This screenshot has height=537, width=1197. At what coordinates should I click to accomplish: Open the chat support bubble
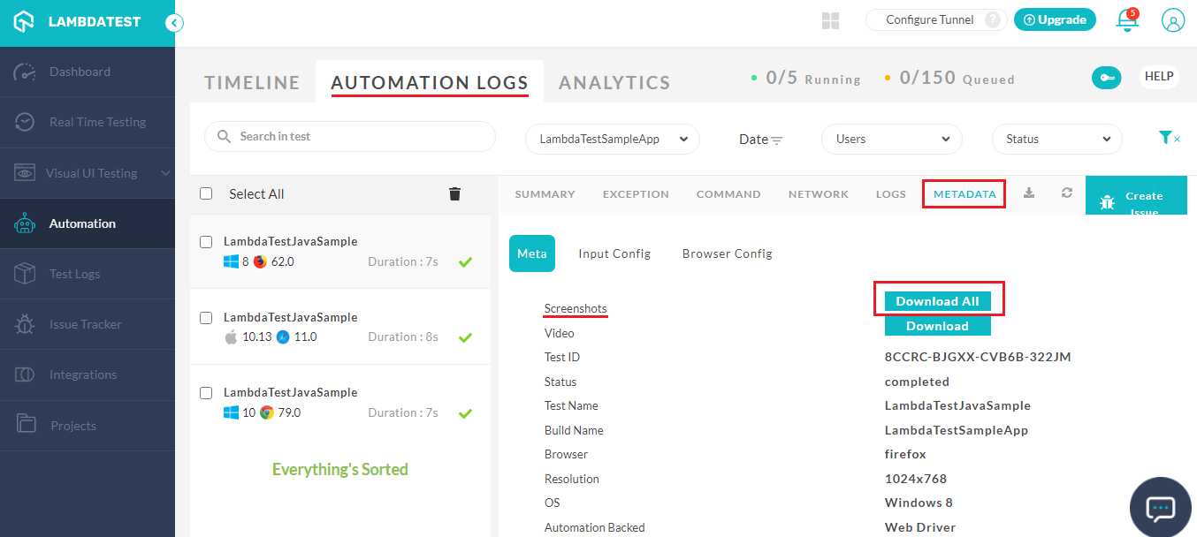(x=1161, y=507)
